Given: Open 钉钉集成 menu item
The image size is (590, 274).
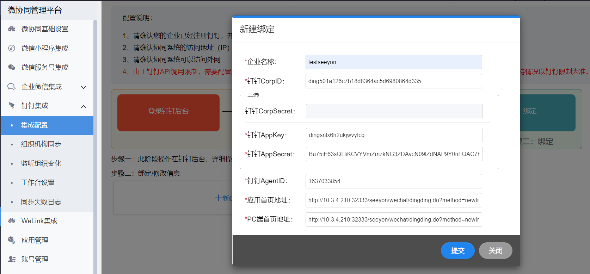Looking at the screenshot, I should (47, 106).
